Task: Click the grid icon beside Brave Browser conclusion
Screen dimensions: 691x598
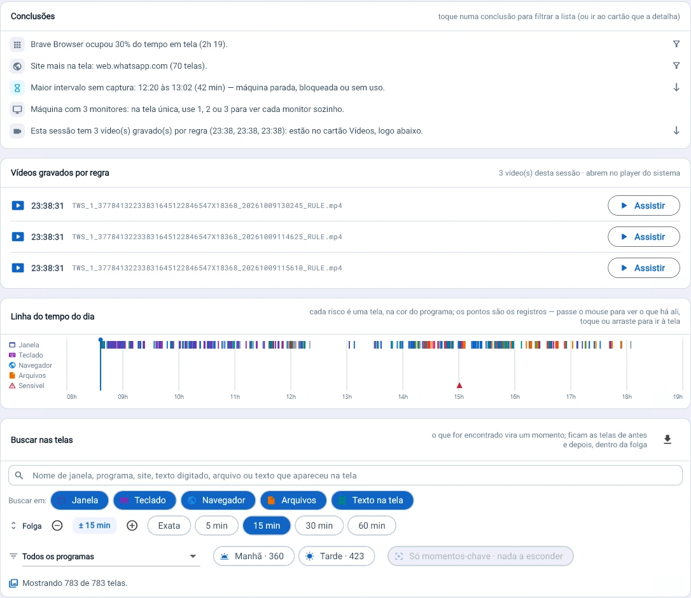Action: pyautogui.click(x=17, y=45)
